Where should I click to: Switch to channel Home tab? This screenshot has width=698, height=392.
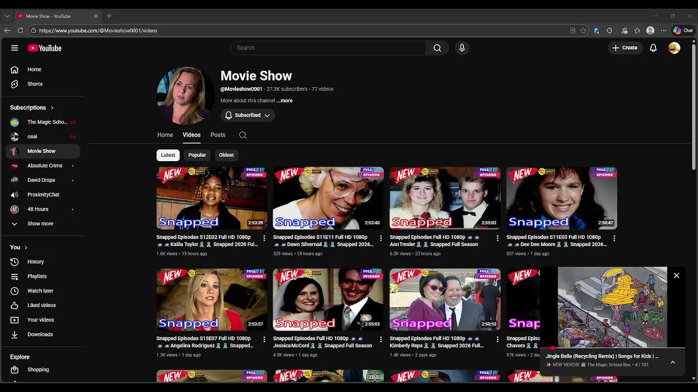(165, 135)
